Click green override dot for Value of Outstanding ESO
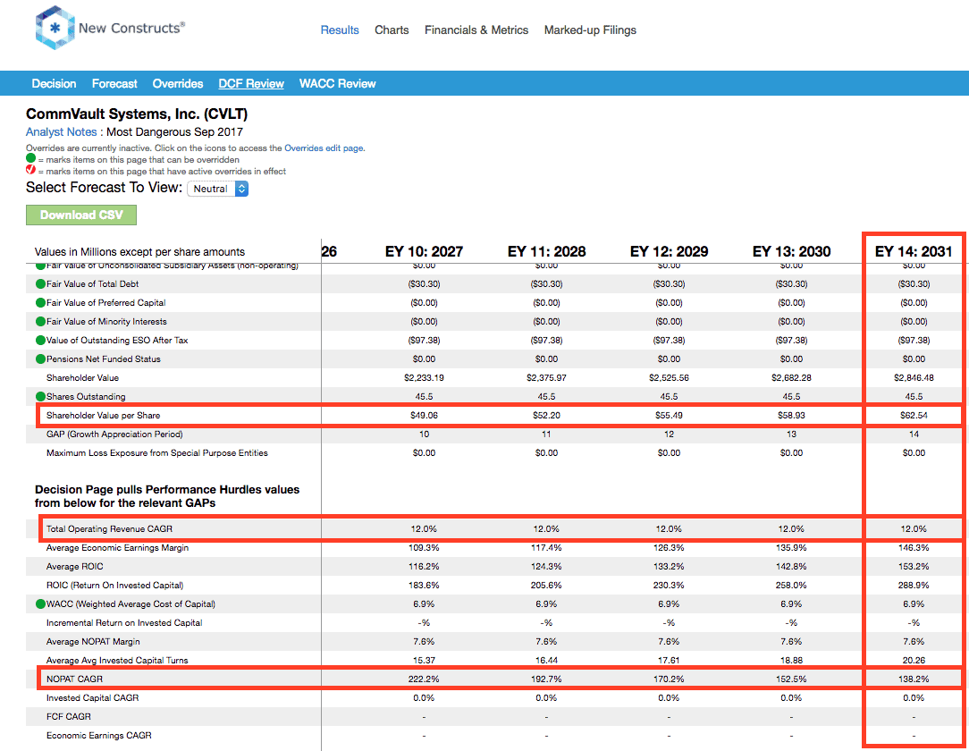Image resolution: width=969 pixels, height=751 pixels. click(x=41, y=340)
